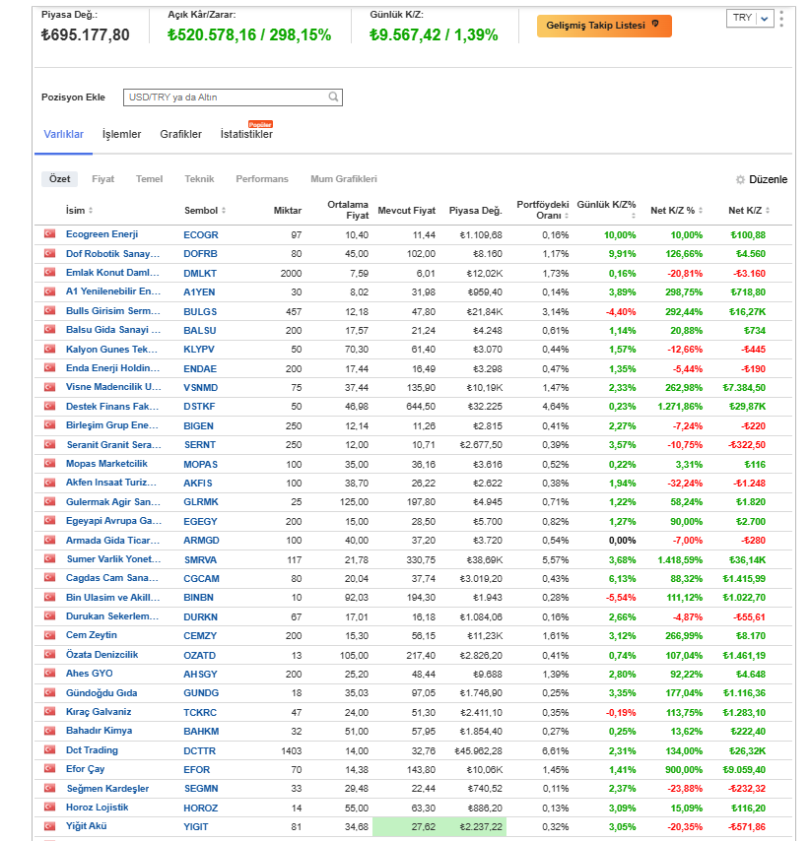This screenshot has width=810, height=841.
Task: Open the Gulermak Agir San... link
Action: click(113, 502)
